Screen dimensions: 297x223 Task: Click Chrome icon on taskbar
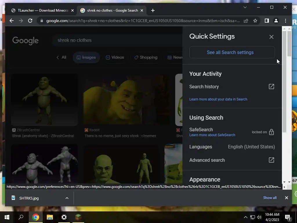(35, 217)
